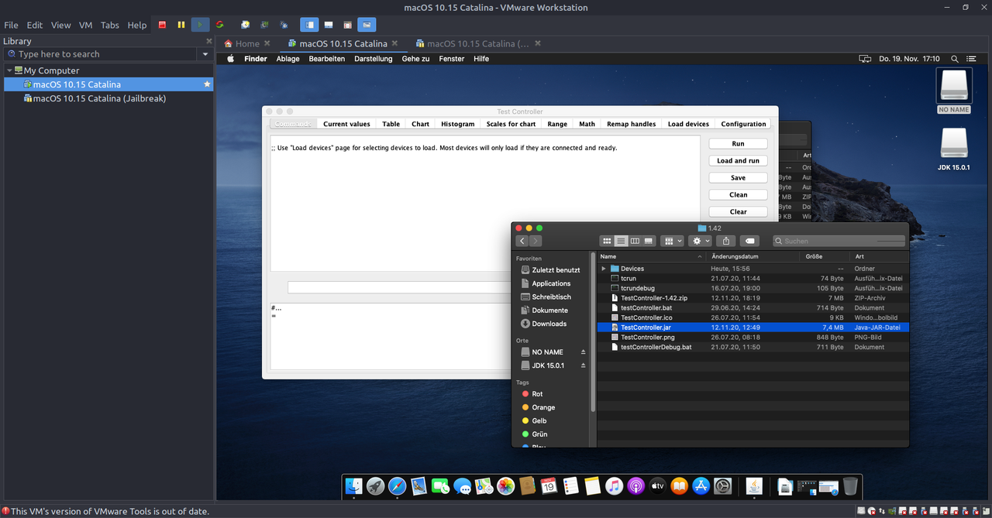Image resolution: width=992 pixels, height=518 pixels.
Task: Open the Ablage menu in Finder
Action: point(288,59)
